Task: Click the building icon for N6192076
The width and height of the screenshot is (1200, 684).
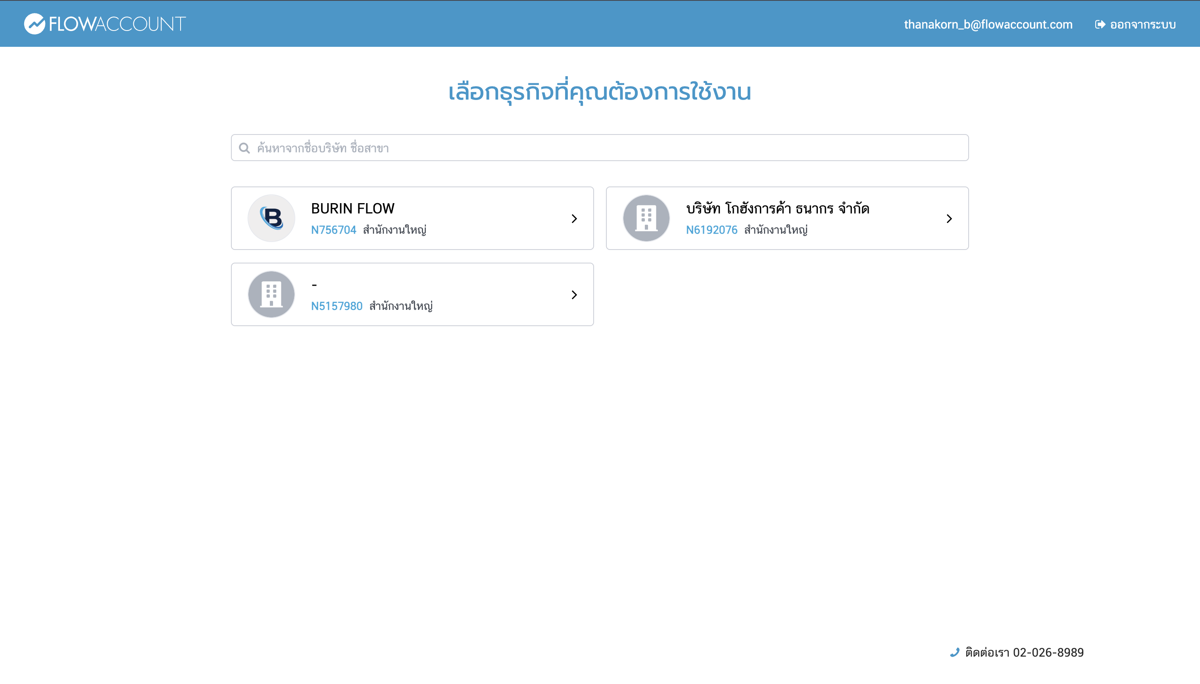Action: coord(646,219)
